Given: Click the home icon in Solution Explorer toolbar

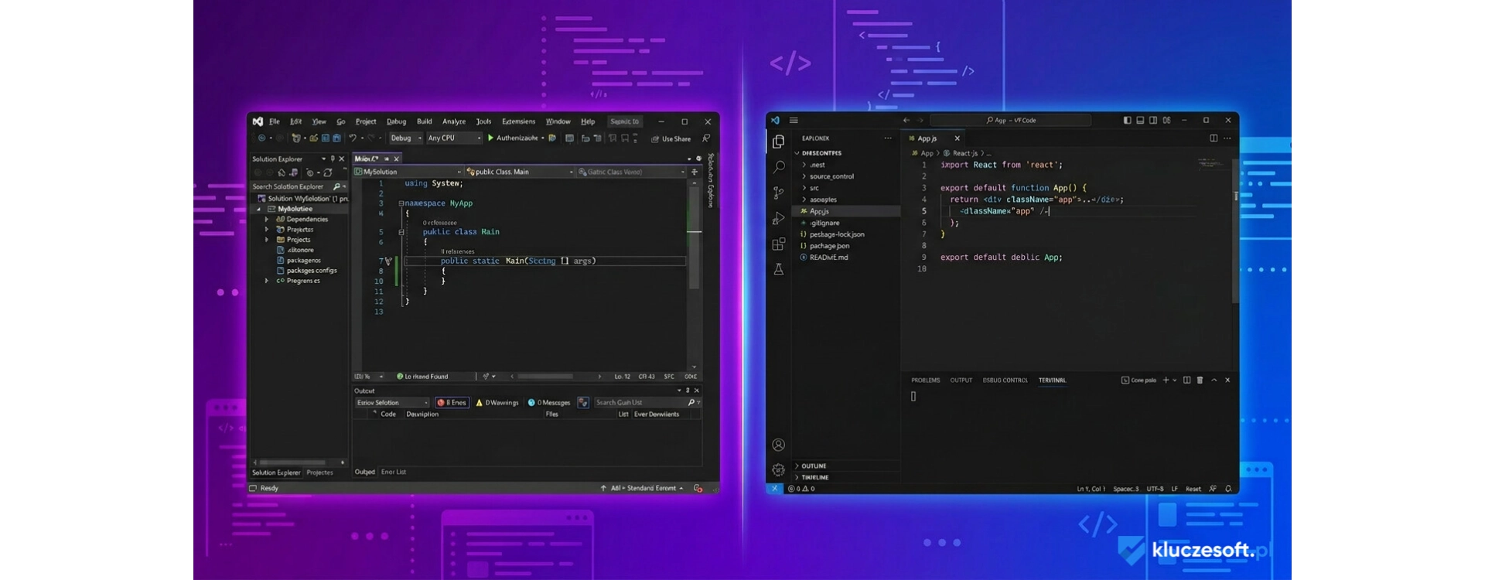Looking at the screenshot, I should 282,172.
